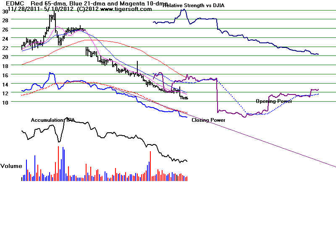
Task: Click the Volume section label
Action: tap(11, 166)
